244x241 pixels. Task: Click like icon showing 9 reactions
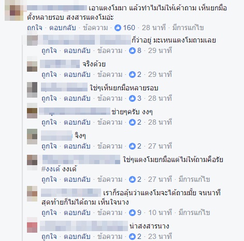coord(132,212)
